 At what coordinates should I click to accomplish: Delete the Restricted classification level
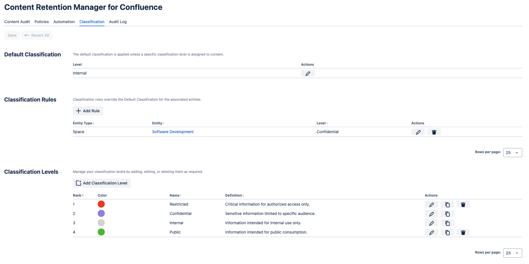coord(463,204)
